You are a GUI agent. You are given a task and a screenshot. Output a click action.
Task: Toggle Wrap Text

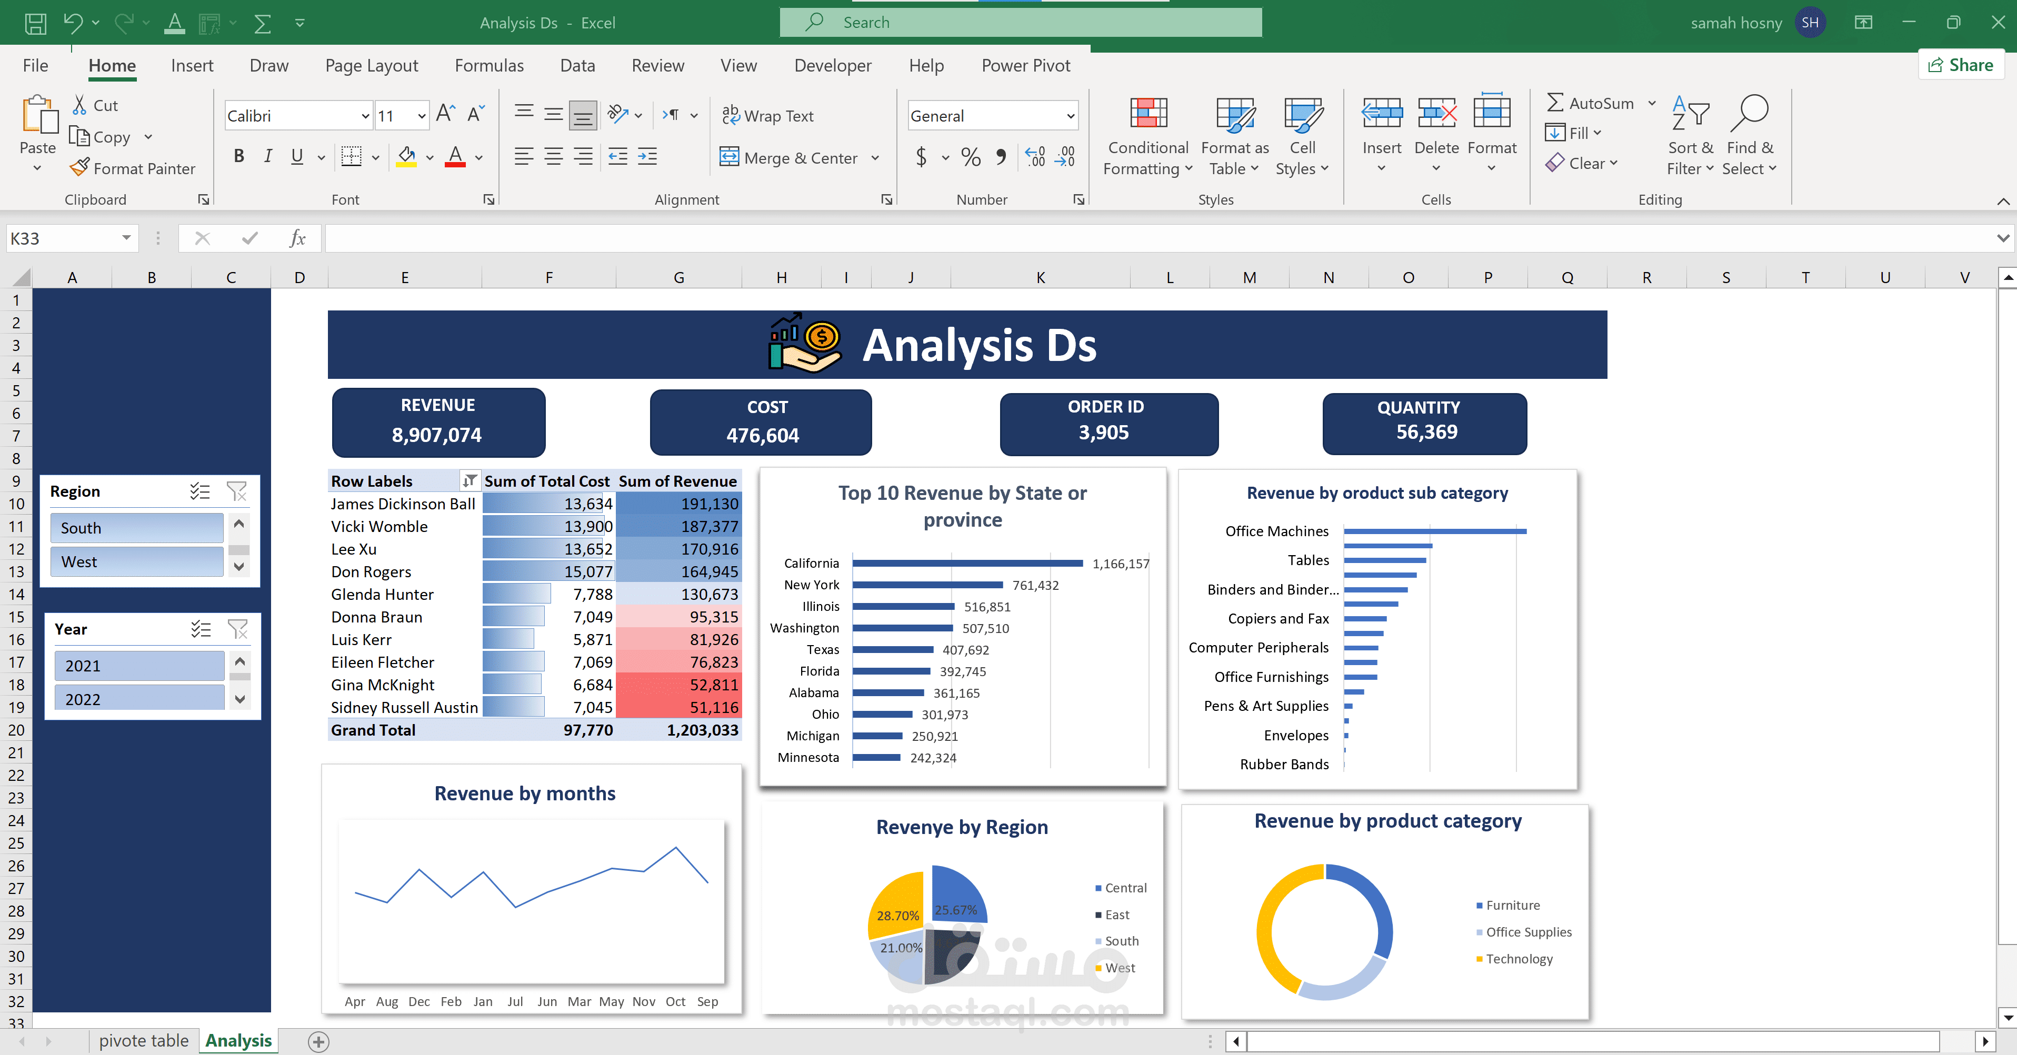(767, 115)
